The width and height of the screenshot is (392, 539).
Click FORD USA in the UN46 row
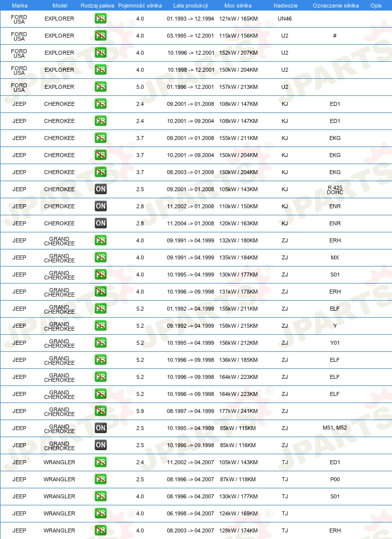click(19, 19)
